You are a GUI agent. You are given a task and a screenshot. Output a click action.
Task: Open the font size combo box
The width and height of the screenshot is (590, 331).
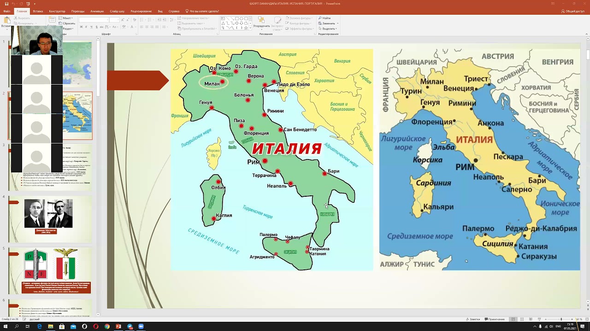pos(114,20)
